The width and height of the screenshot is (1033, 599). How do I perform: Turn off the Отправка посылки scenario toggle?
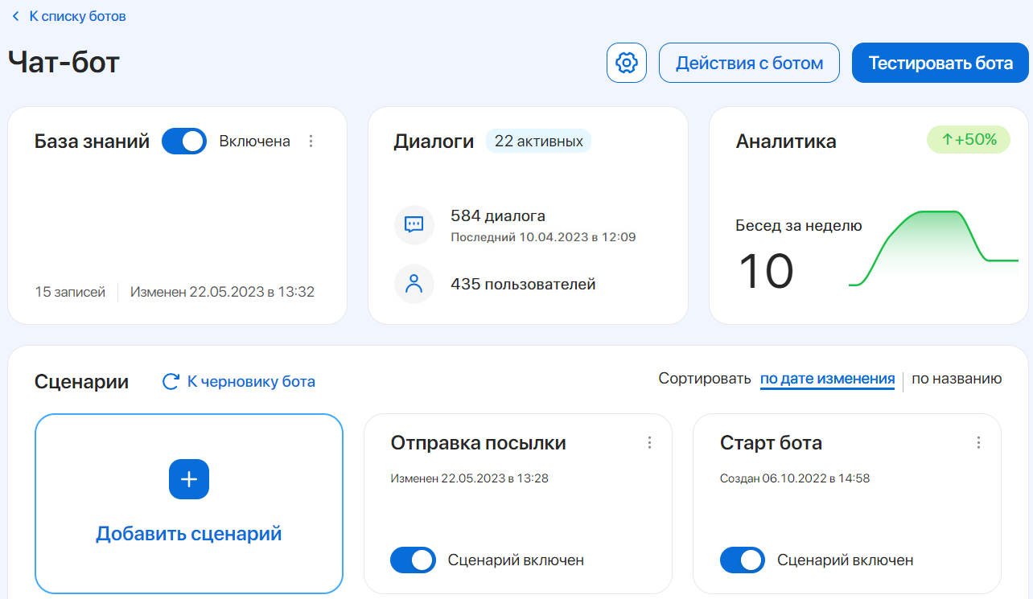[413, 560]
